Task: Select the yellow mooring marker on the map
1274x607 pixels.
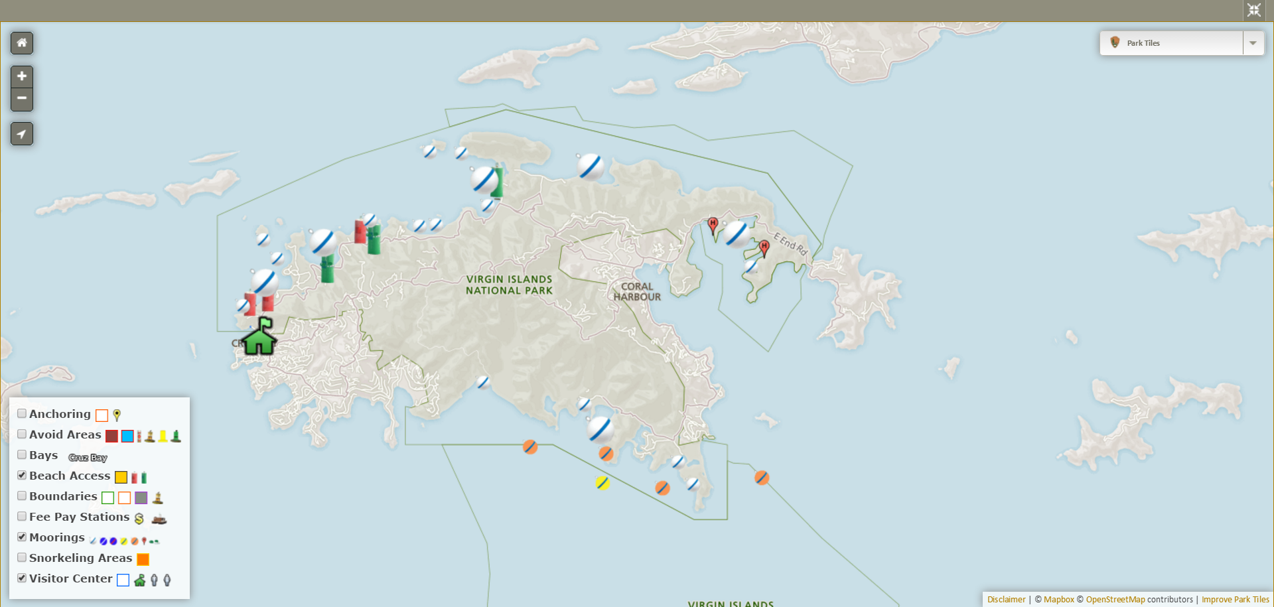Action: (x=602, y=483)
